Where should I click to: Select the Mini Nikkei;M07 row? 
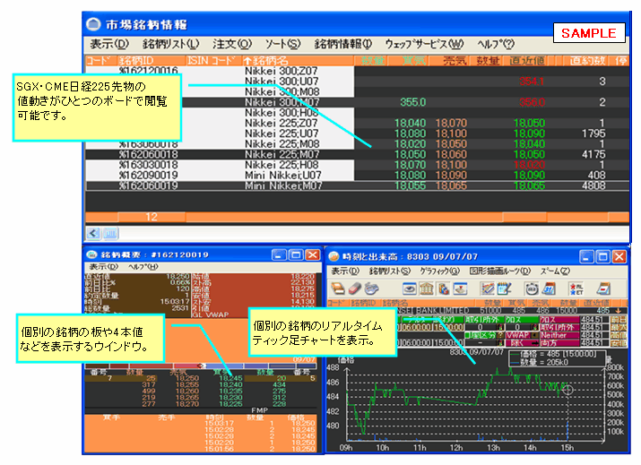[x=357, y=186]
